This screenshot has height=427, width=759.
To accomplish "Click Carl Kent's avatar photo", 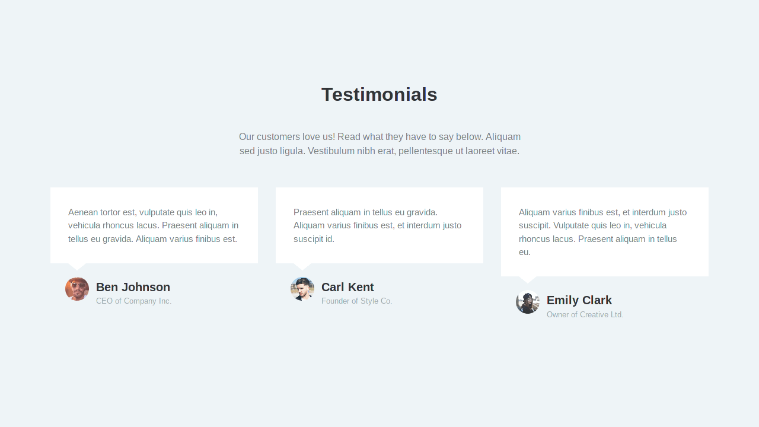I will [x=302, y=289].
